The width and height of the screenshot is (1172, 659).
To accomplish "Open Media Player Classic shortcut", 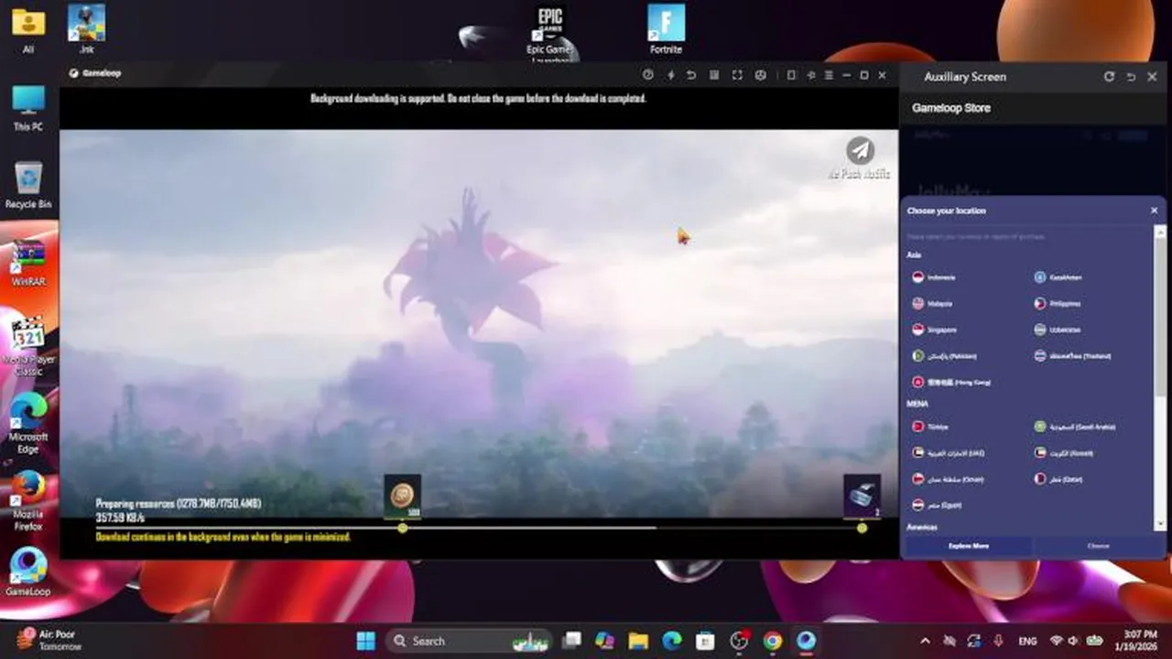I will 28,345.
